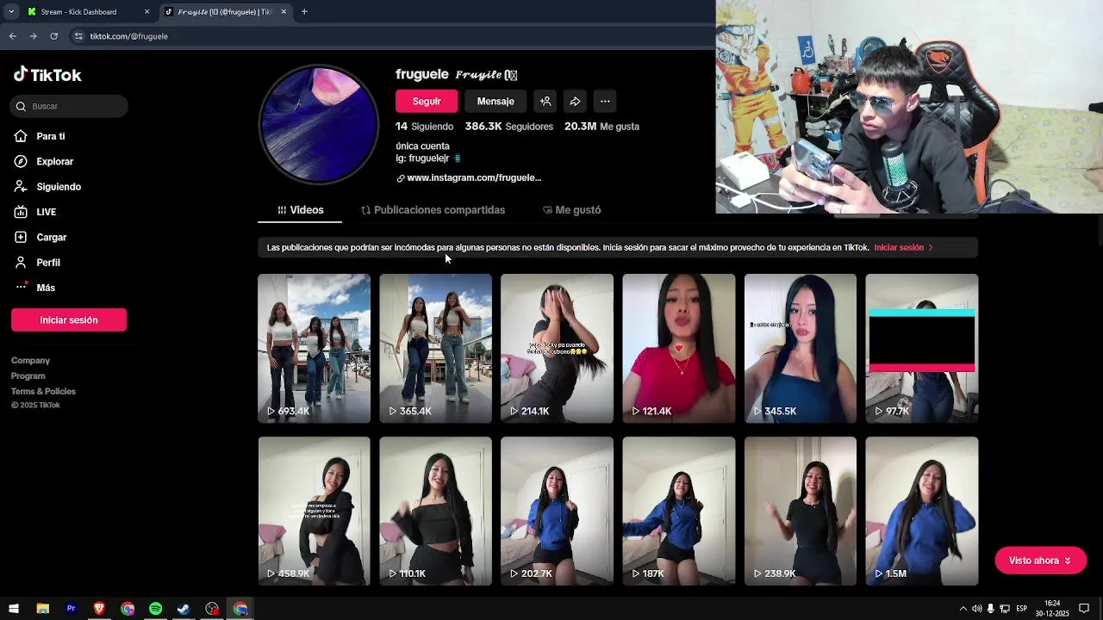Open the video with 214.1K views

pyautogui.click(x=557, y=348)
